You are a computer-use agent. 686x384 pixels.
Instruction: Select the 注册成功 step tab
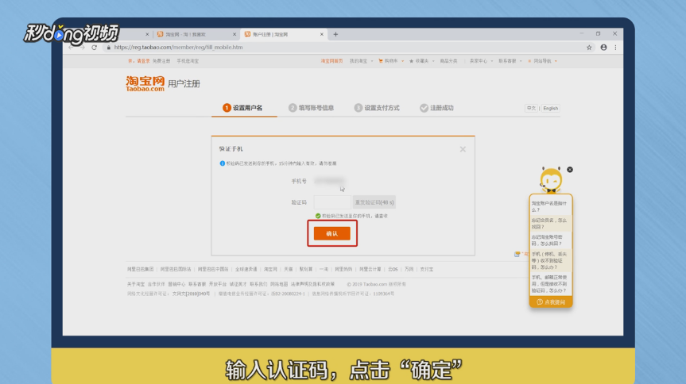[436, 108]
